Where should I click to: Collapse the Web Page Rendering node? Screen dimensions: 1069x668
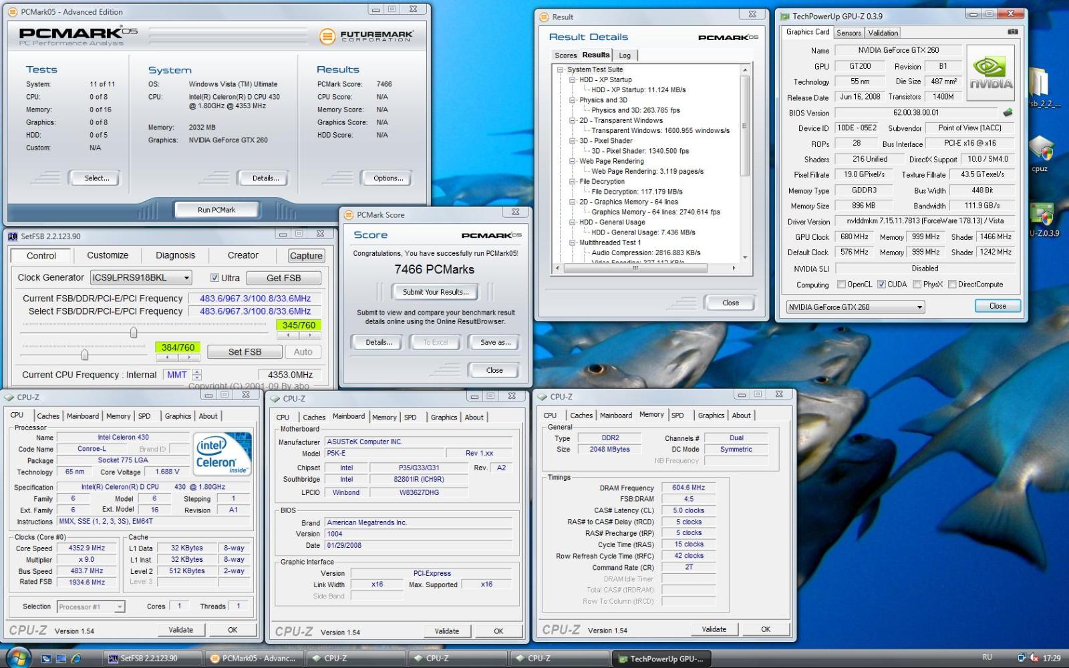pos(572,161)
